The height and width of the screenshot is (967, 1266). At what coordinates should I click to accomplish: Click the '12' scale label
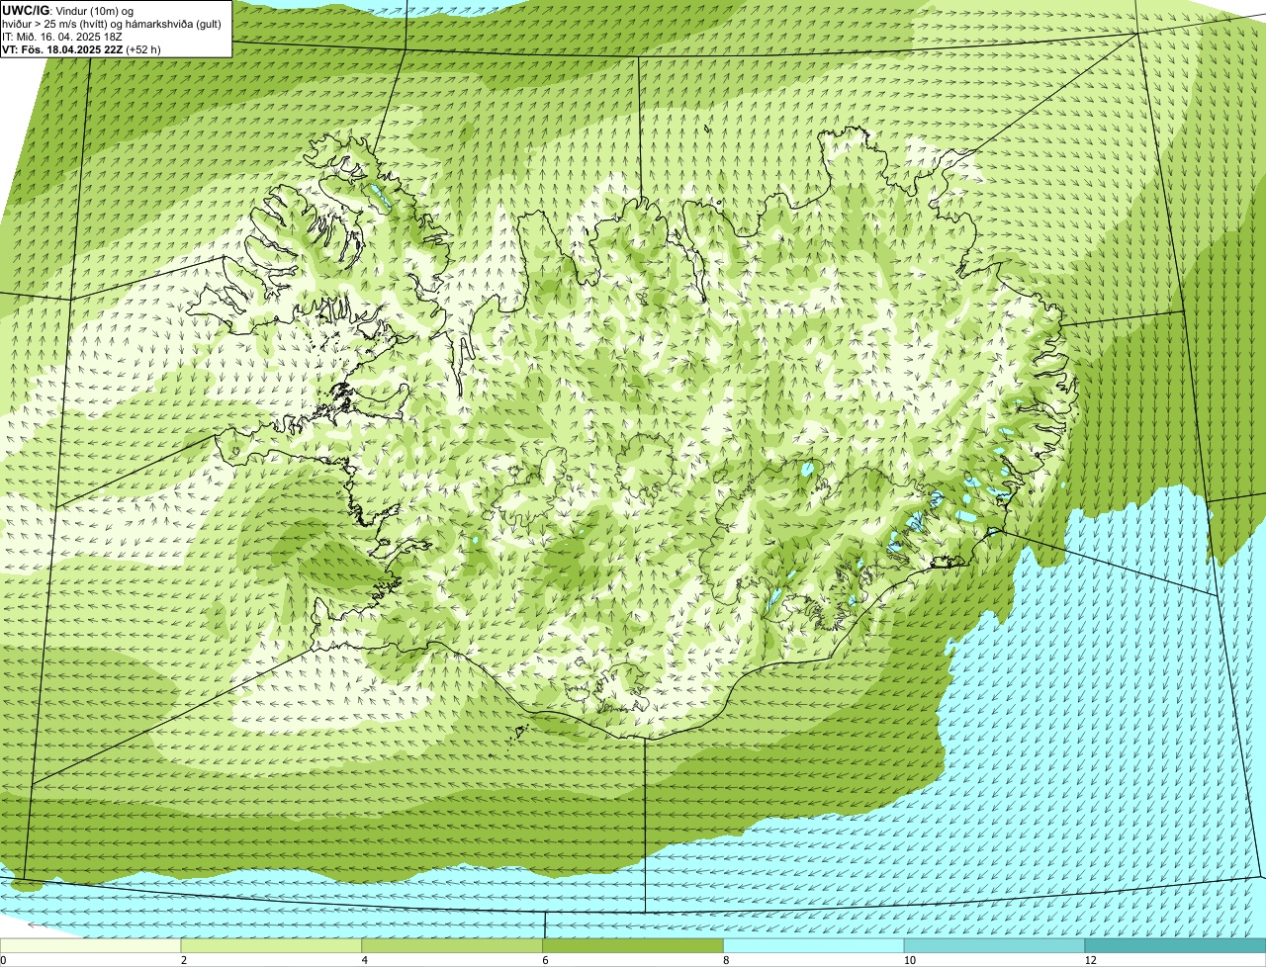click(1090, 960)
